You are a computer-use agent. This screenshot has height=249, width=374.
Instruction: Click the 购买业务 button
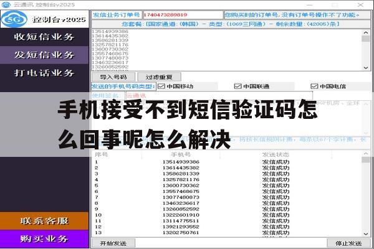44,239
